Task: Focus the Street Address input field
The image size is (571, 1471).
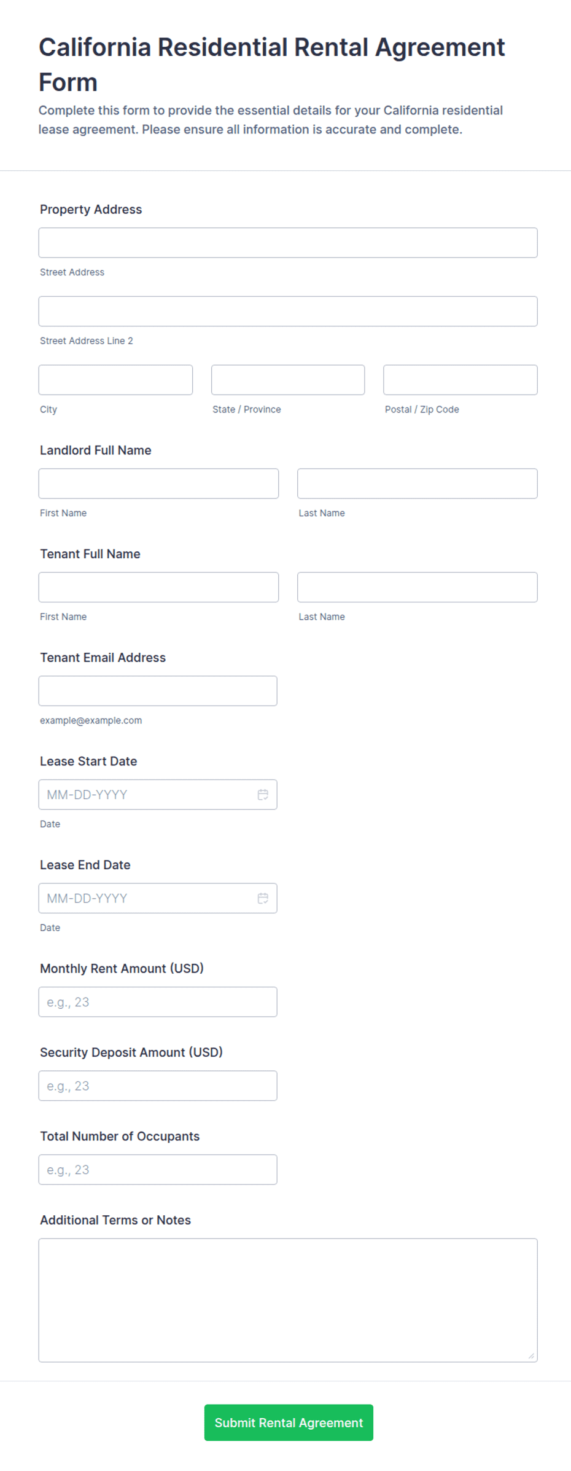Action: (288, 243)
